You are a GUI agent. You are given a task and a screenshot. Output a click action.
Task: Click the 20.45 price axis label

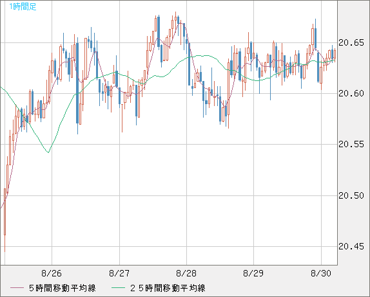(x=351, y=246)
